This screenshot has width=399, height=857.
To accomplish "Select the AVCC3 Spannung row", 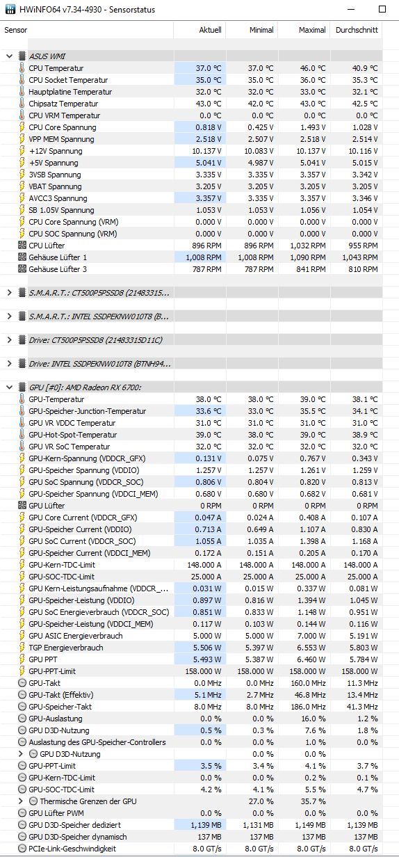I will pyautogui.click(x=191, y=198).
